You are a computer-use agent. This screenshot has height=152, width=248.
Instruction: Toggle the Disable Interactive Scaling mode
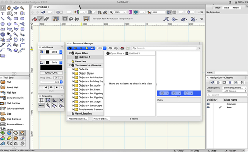point(34,19)
